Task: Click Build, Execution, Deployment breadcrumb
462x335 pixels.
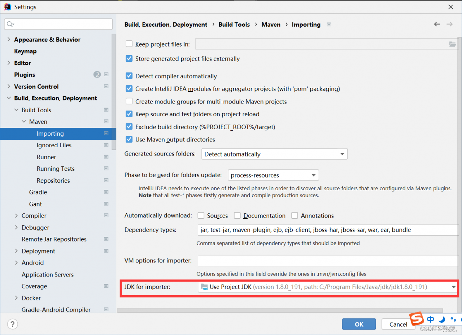Action: pyautogui.click(x=166, y=25)
